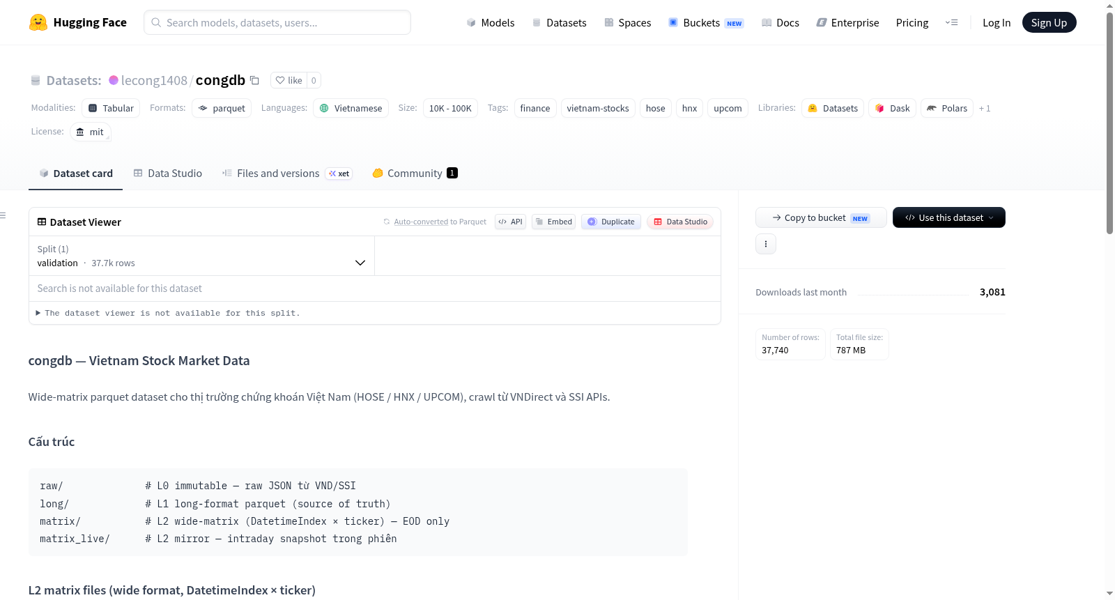Select the hose tag

click(x=656, y=108)
